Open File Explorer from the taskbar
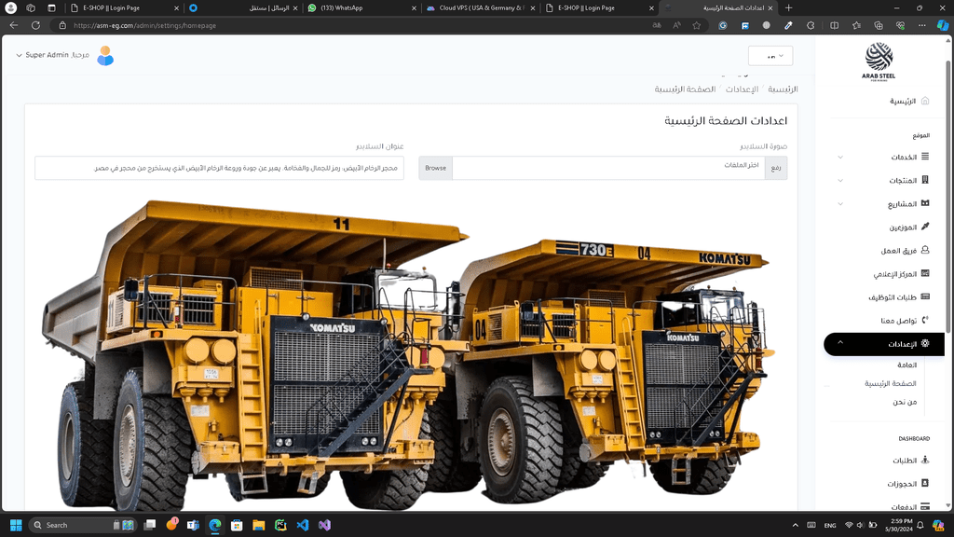 coord(259,525)
